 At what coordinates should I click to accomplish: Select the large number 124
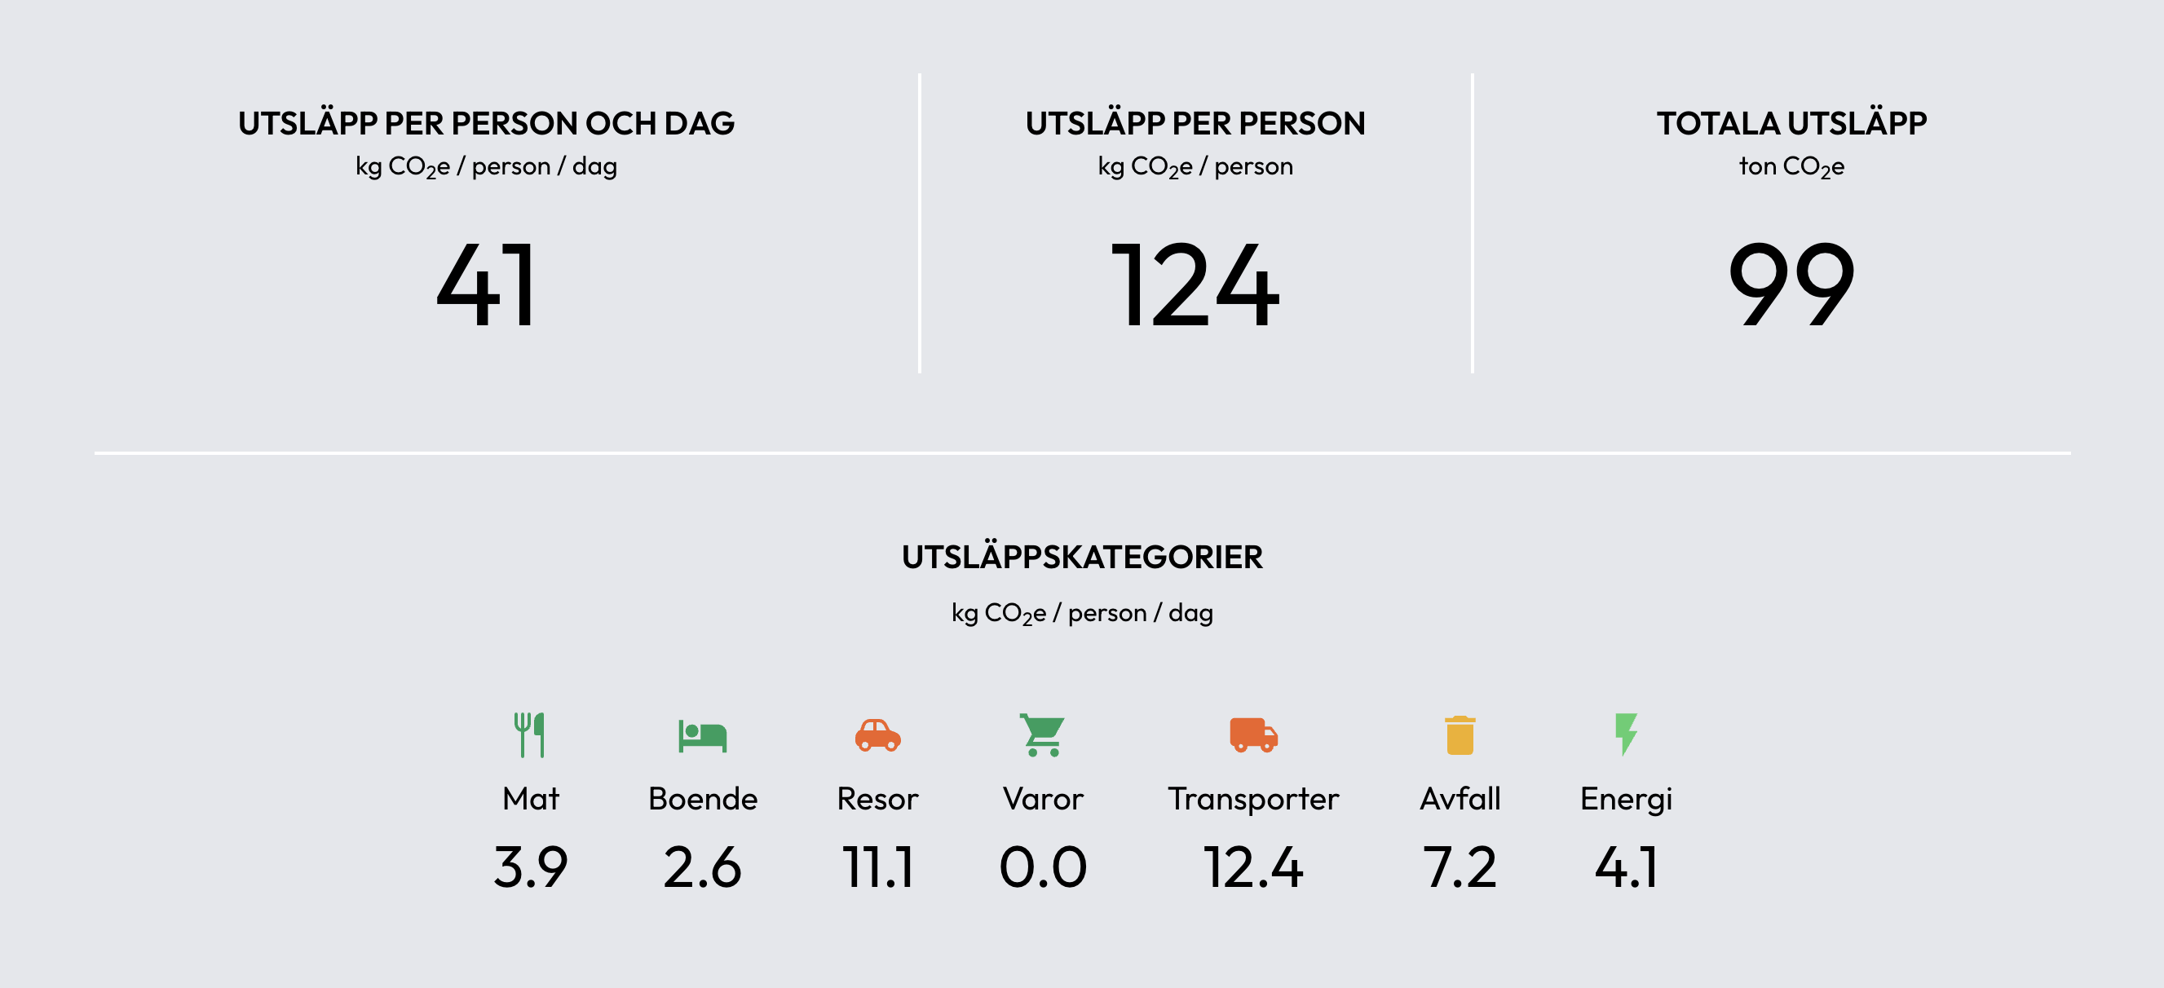[x=1195, y=284]
